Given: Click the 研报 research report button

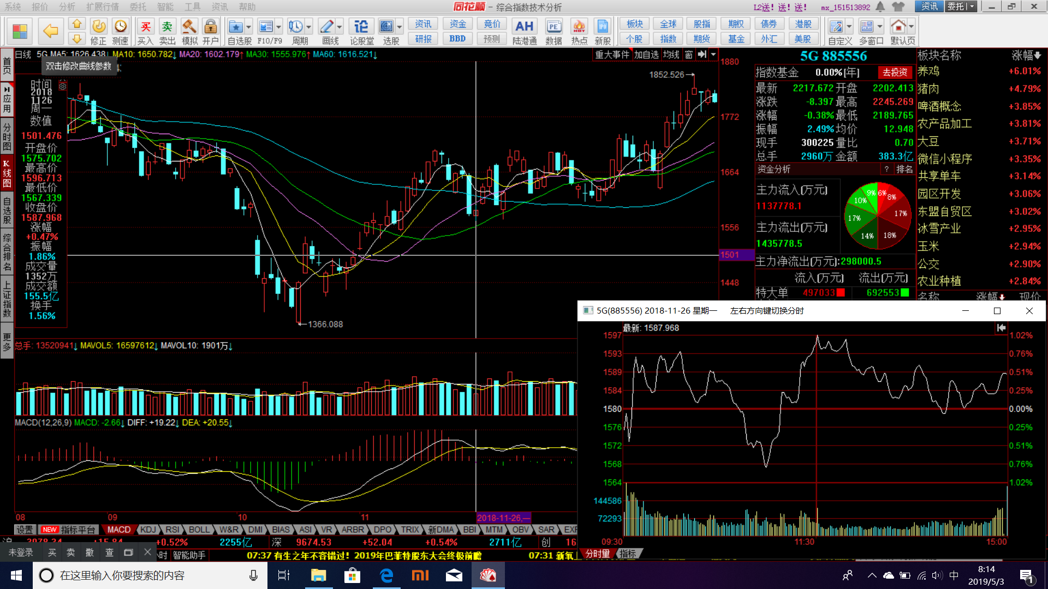Looking at the screenshot, I should [x=423, y=39].
